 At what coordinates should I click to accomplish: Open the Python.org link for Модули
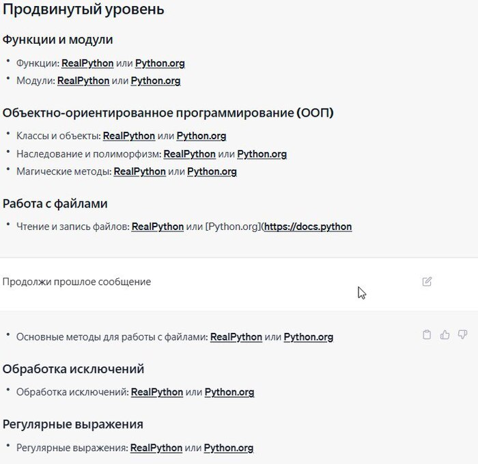(x=156, y=81)
